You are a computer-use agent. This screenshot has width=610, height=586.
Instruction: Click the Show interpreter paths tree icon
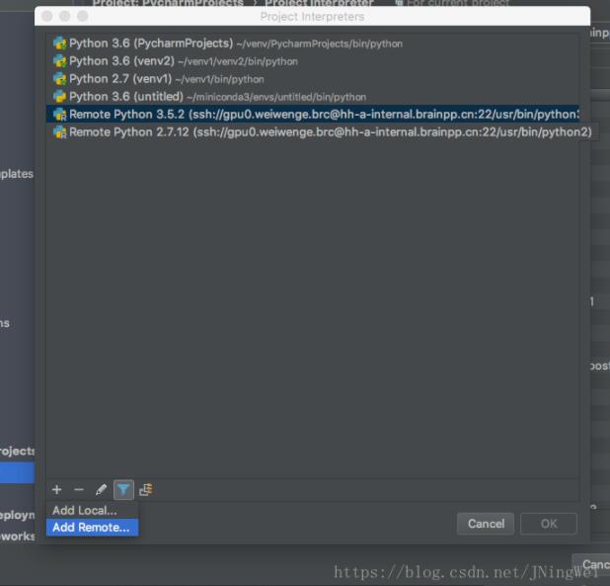tap(146, 489)
